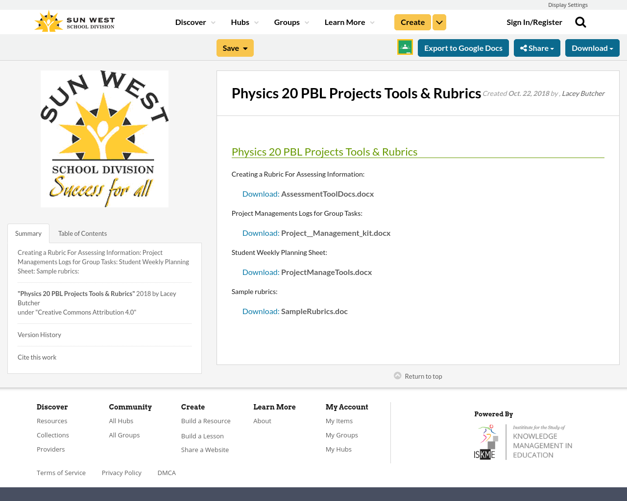The height and width of the screenshot is (501, 627).
Task: Click the resource thumbnail image
Action: tap(104, 139)
